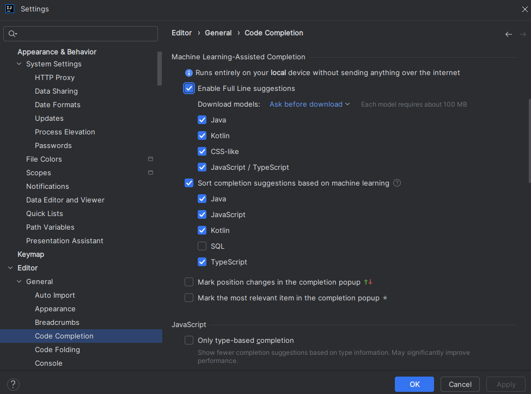Uncheck JavaScript under ML sorting
This screenshot has width=531, height=394.
click(202, 214)
